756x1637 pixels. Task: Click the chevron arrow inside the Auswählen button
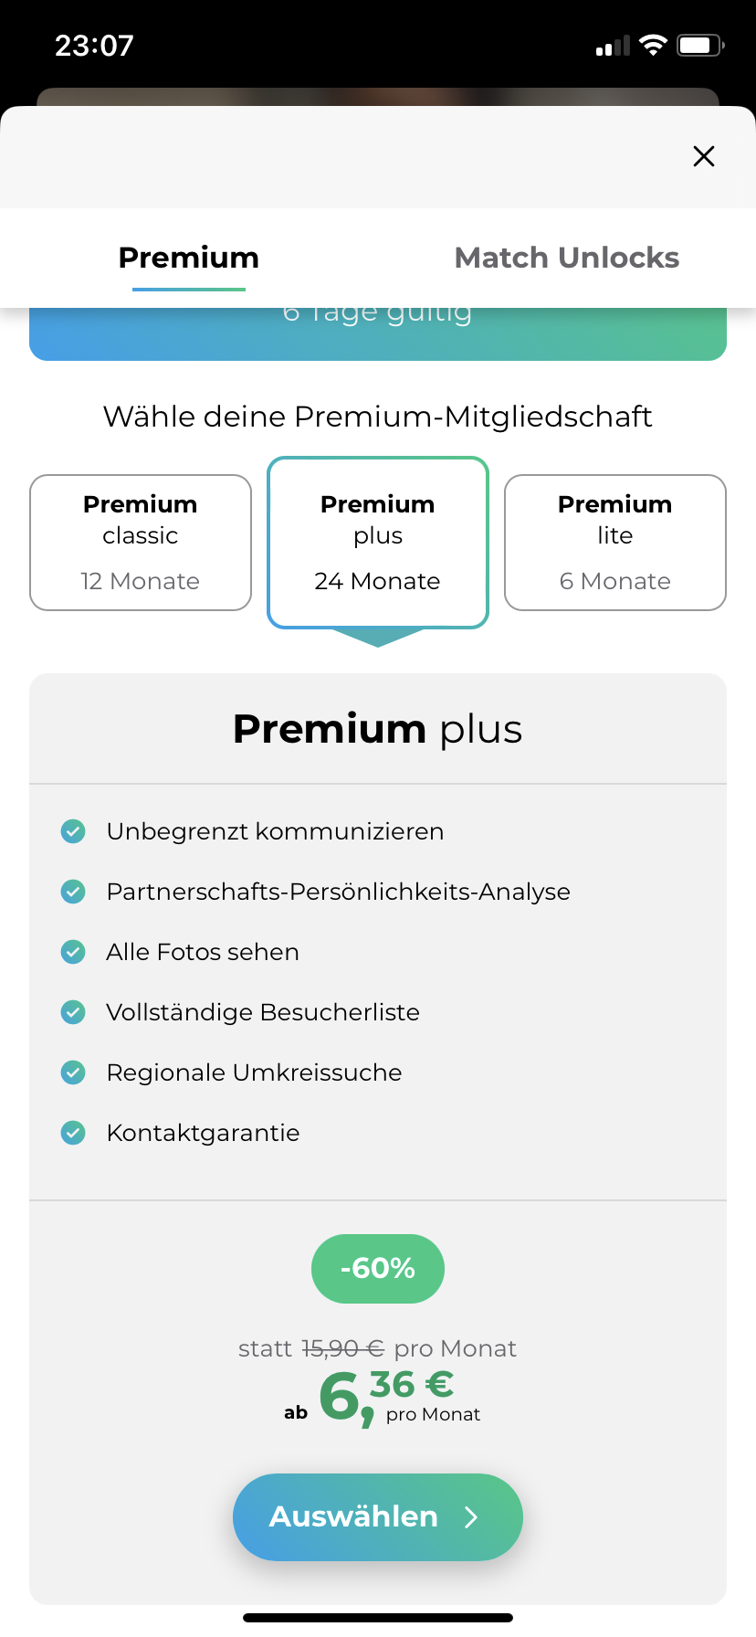(x=472, y=1516)
